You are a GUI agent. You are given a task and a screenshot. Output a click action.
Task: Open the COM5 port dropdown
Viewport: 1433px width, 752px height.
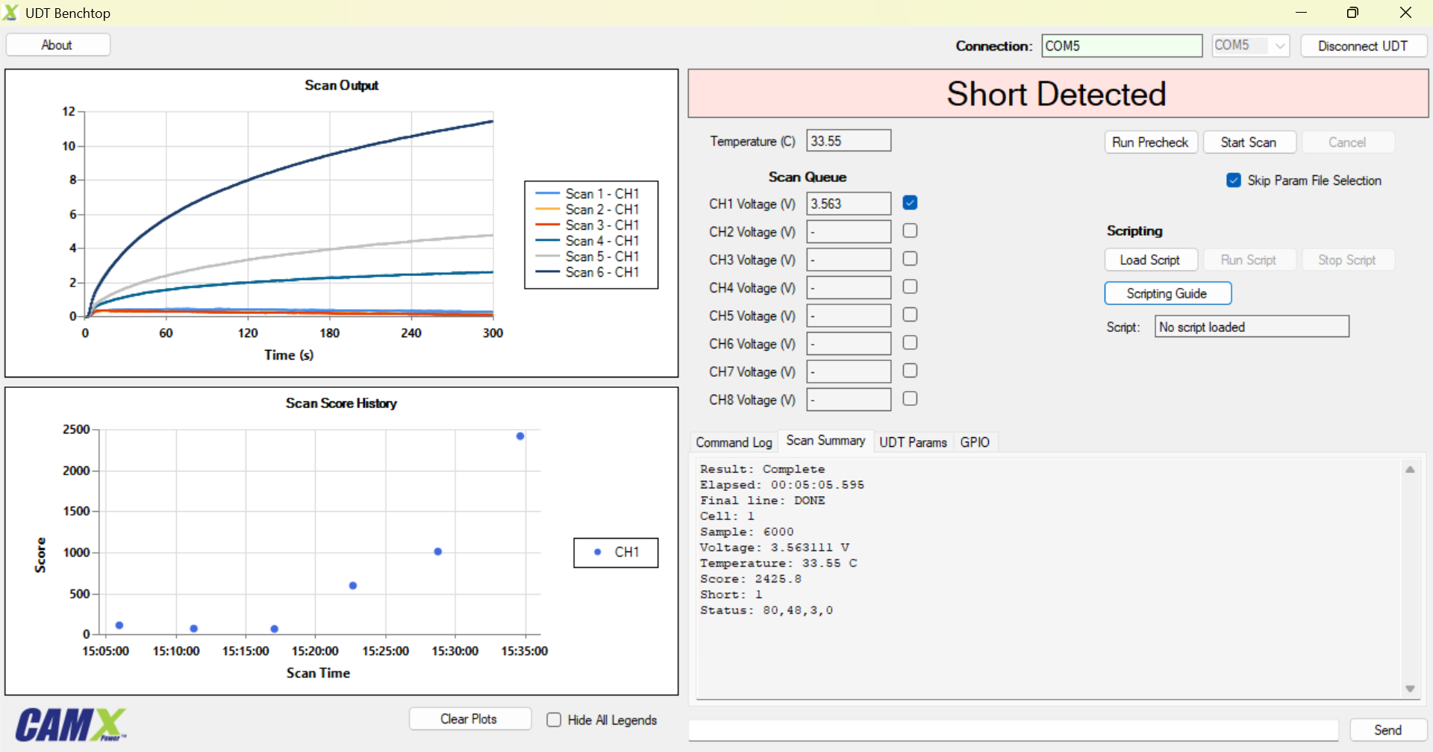pyautogui.click(x=1251, y=46)
